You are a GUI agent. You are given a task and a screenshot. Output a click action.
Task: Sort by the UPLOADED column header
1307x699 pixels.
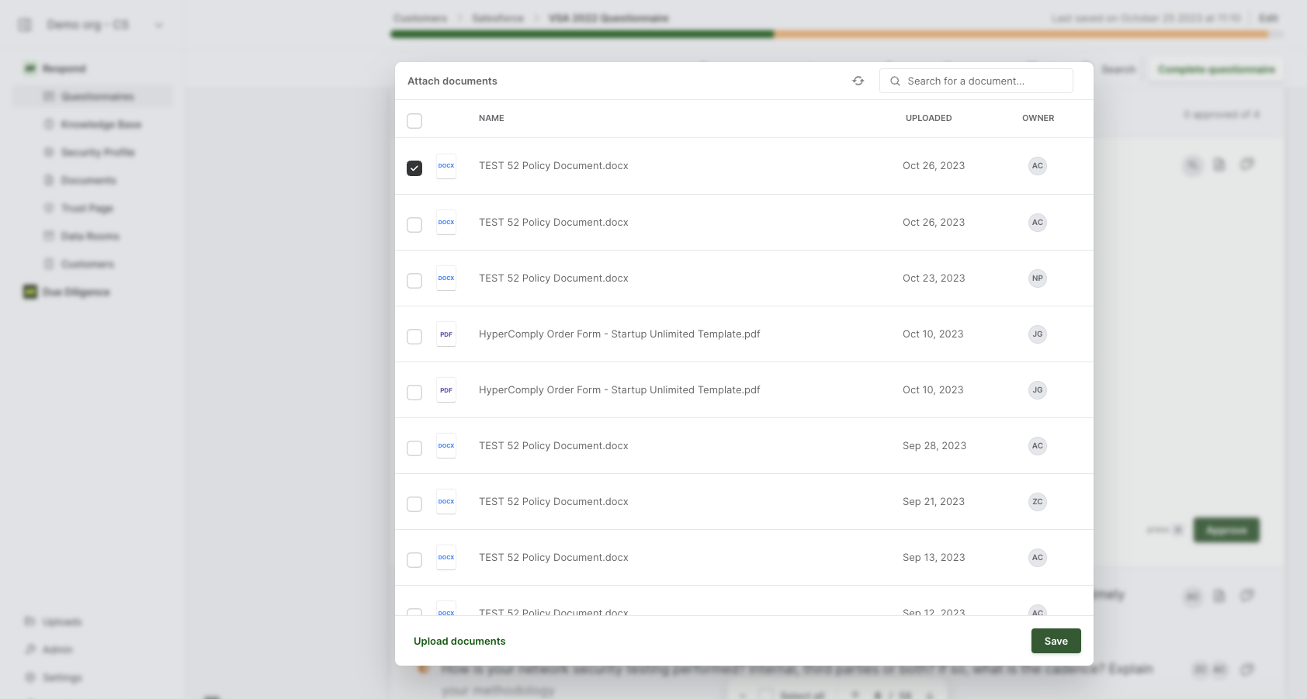(x=928, y=118)
